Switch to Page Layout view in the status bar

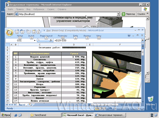tap(100, 108)
